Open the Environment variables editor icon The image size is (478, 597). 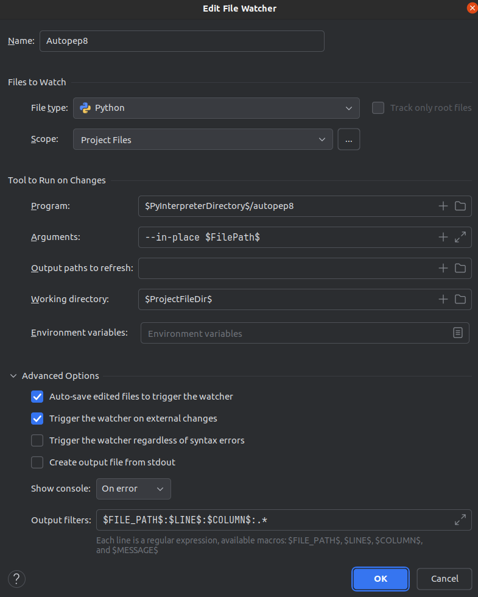458,333
